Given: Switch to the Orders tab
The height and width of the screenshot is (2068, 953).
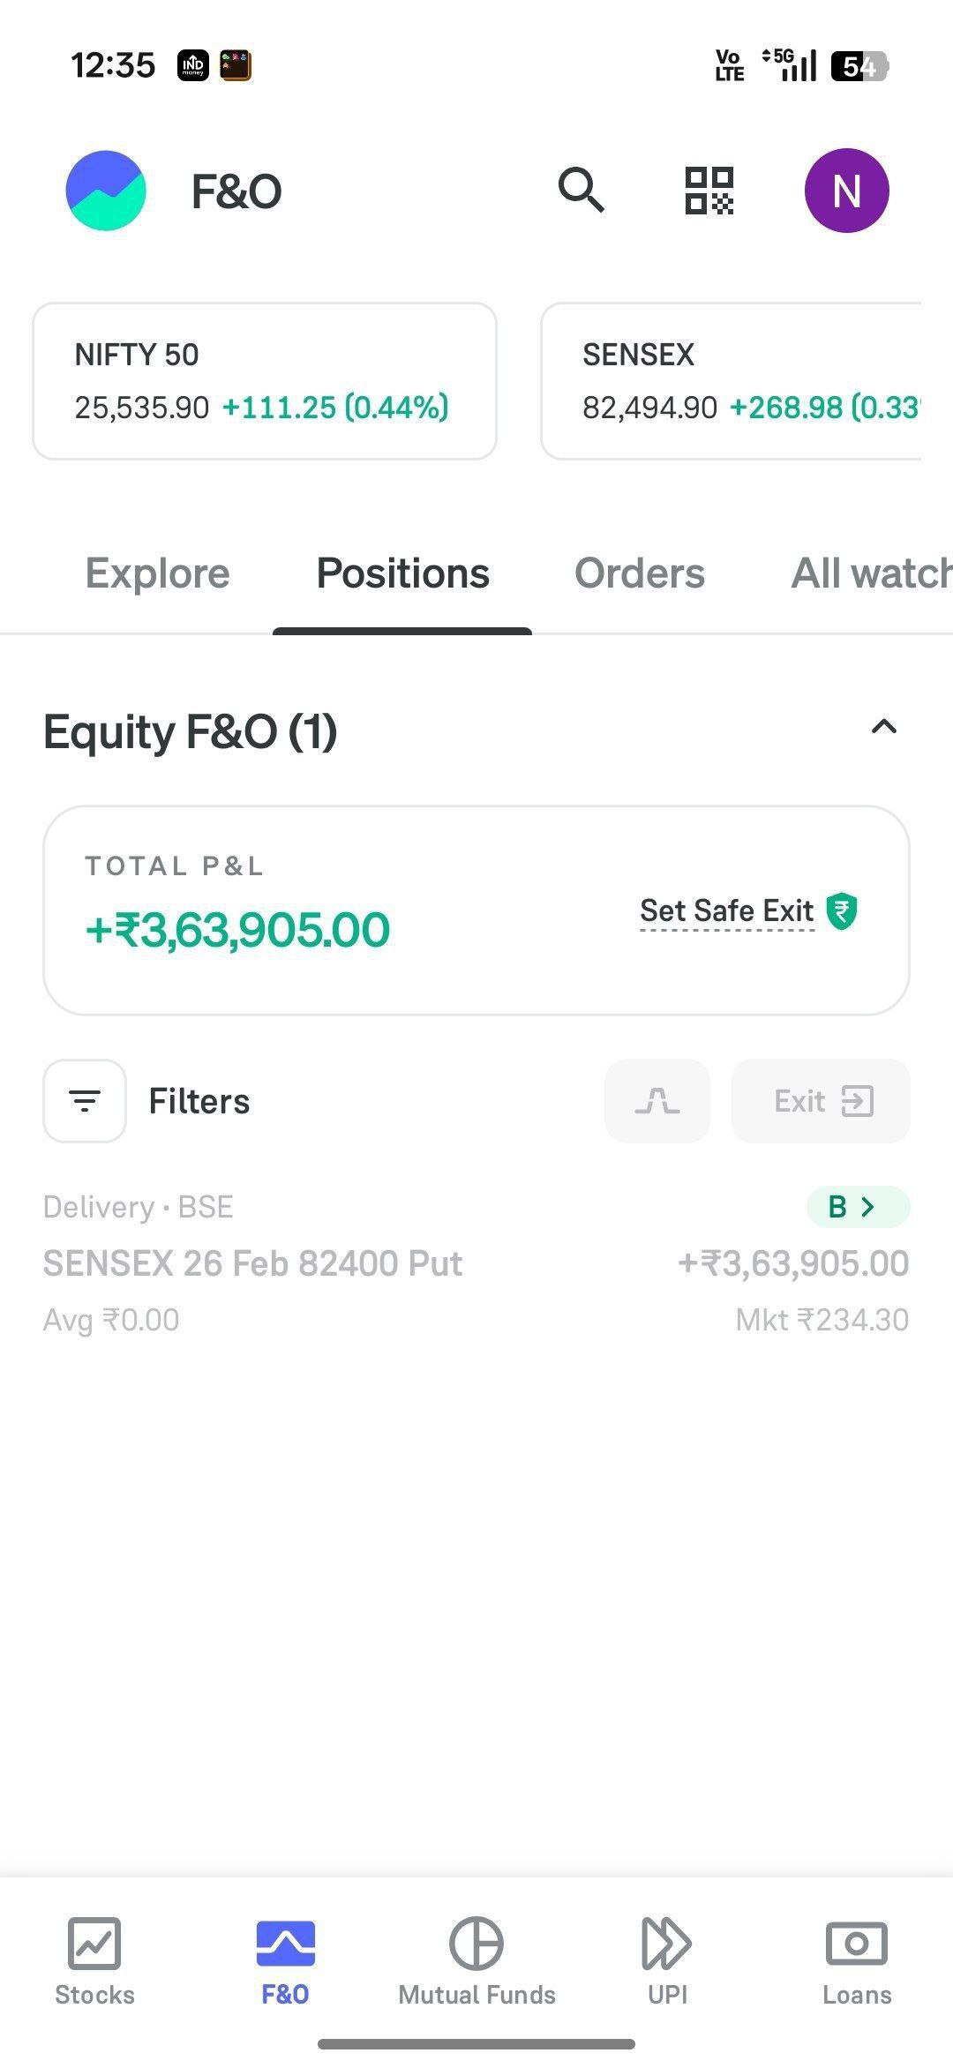Looking at the screenshot, I should [640, 573].
